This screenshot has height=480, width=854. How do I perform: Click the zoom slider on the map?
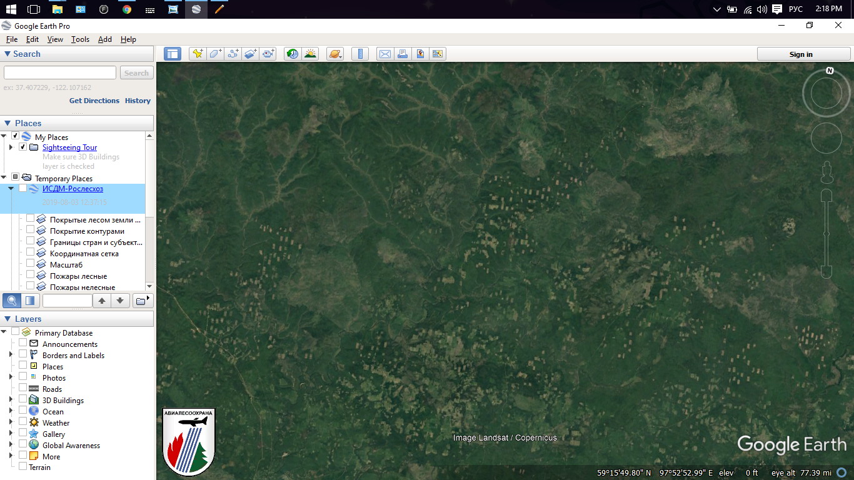[x=826, y=234]
